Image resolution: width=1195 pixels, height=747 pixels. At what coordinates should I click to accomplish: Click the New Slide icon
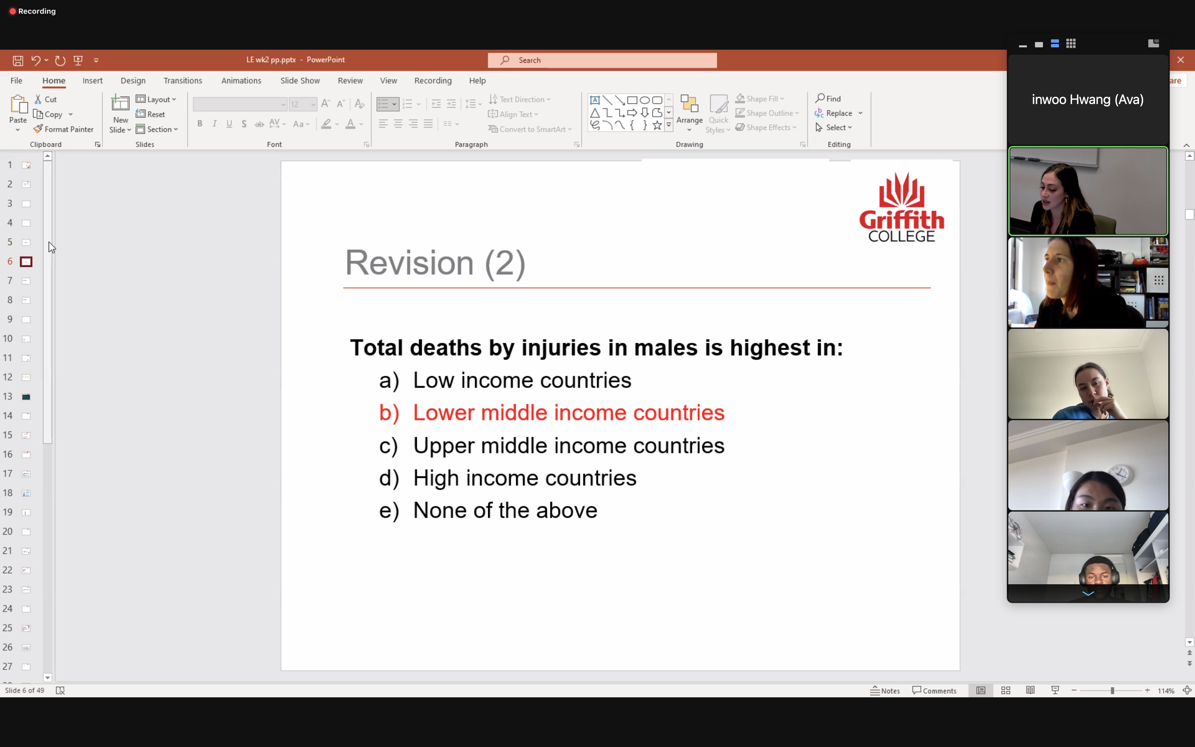120,103
